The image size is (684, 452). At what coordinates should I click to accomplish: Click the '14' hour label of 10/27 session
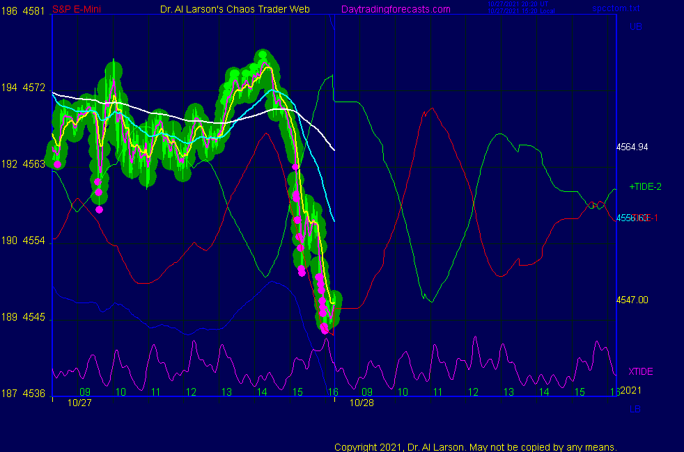(x=262, y=392)
